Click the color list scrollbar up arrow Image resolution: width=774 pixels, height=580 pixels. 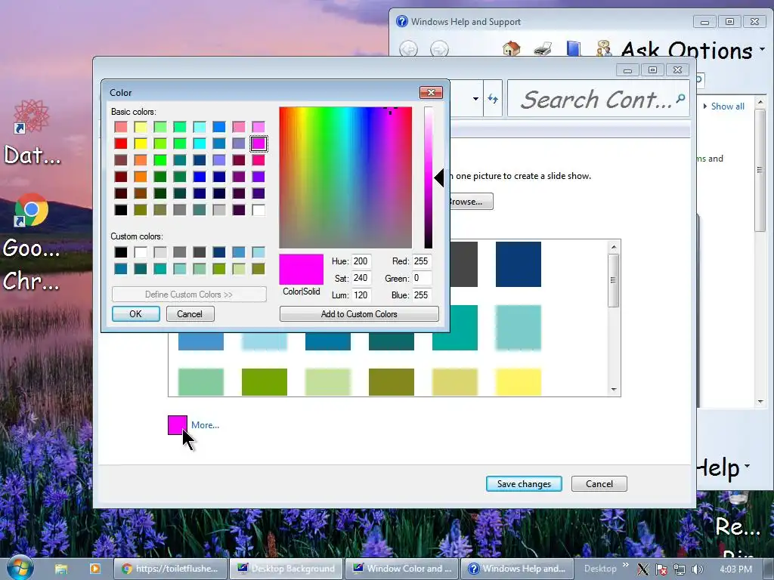click(x=614, y=247)
